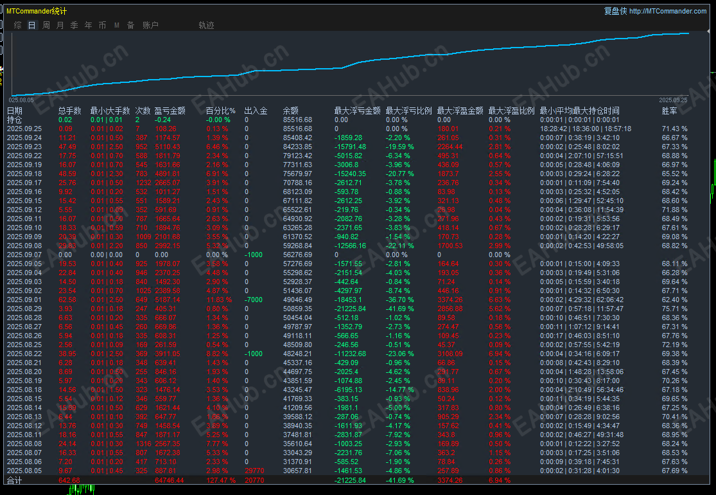Select the 2025.09.18 date row
Screen dimensions: 716x495
point(24,174)
